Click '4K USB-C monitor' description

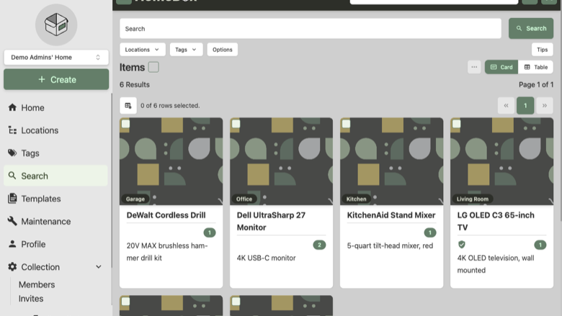[267, 258]
